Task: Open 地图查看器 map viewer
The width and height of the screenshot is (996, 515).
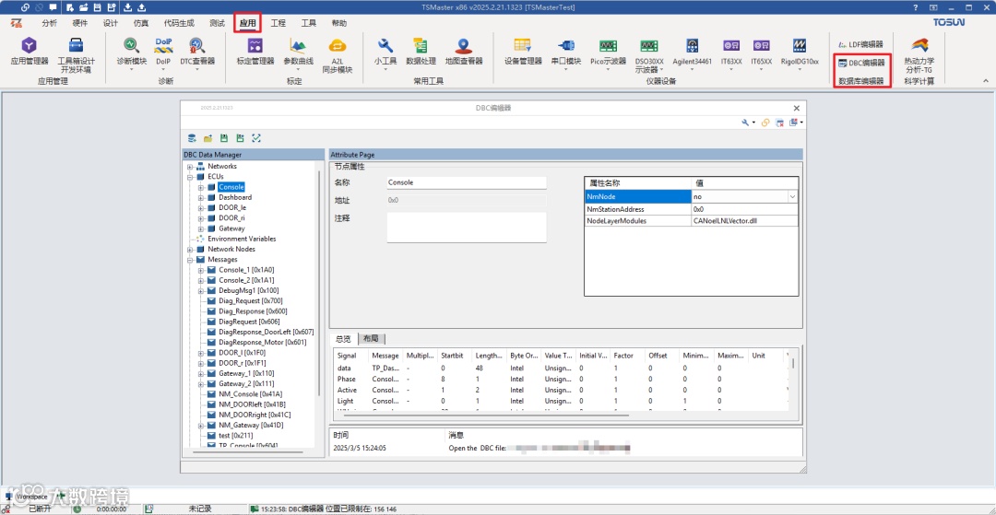Action: [464, 52]
